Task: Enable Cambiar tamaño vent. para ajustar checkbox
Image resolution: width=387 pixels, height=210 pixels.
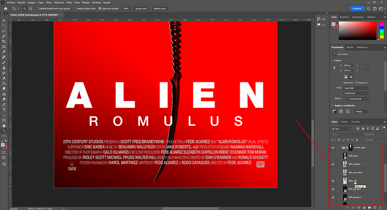Action: (37, 9)
